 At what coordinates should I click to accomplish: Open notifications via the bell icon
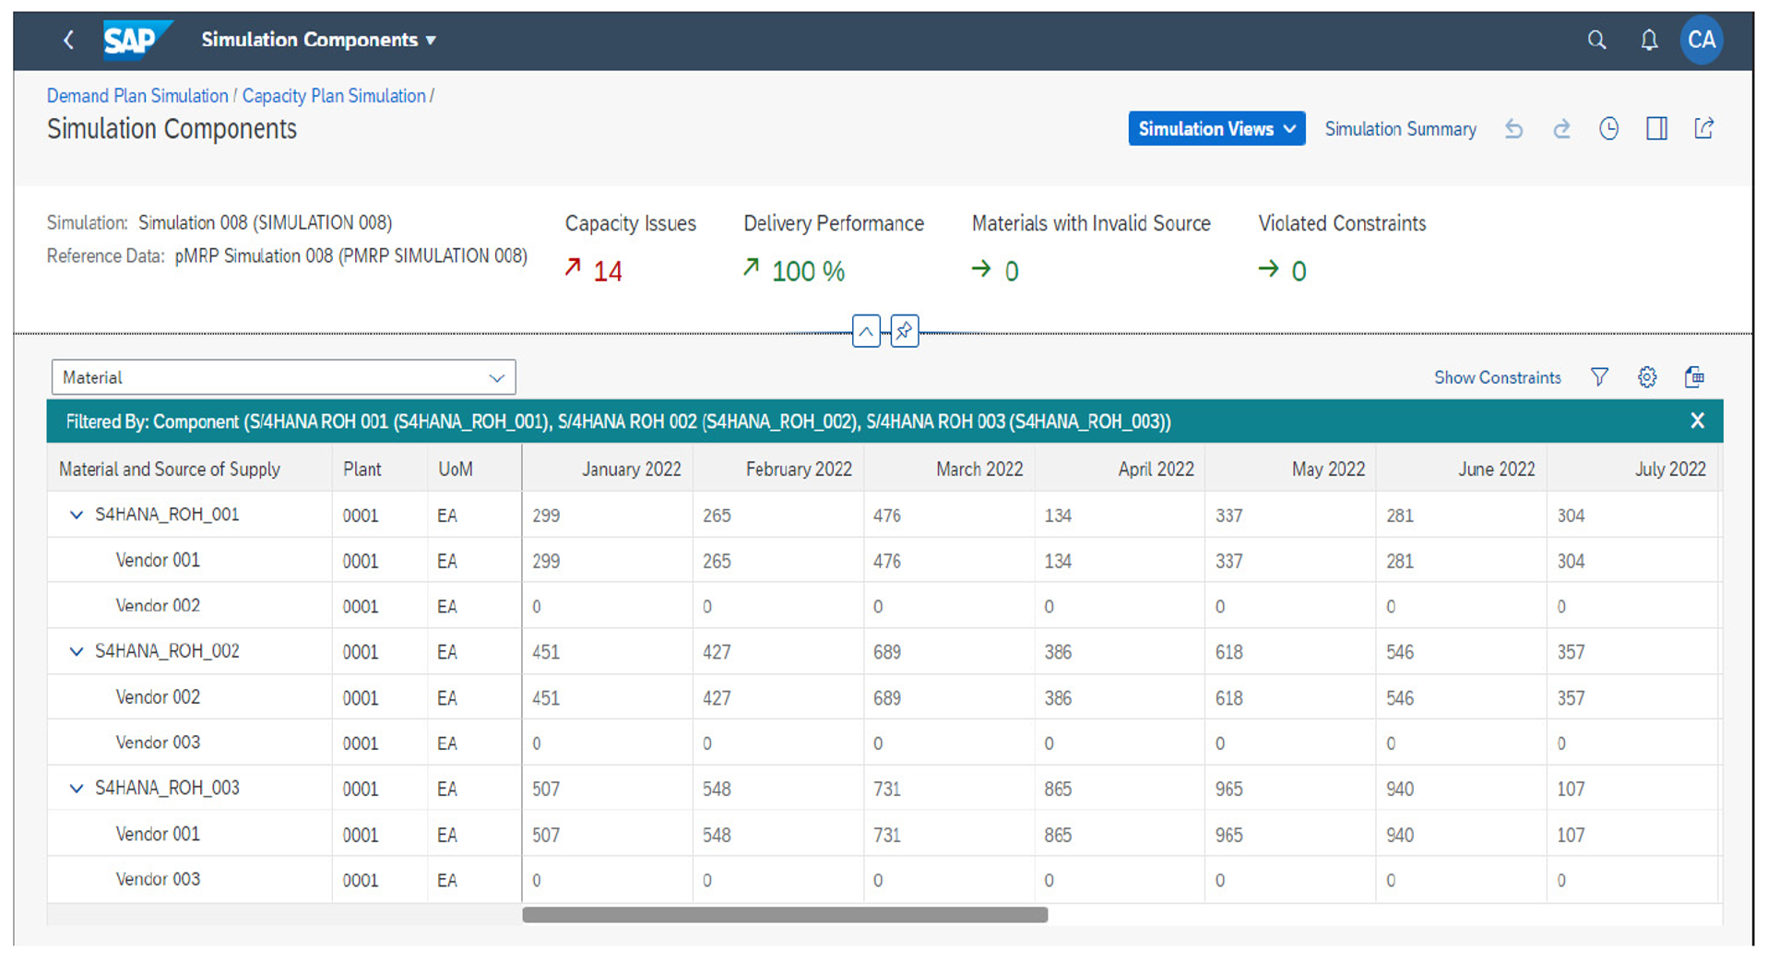pos(1648,41)
